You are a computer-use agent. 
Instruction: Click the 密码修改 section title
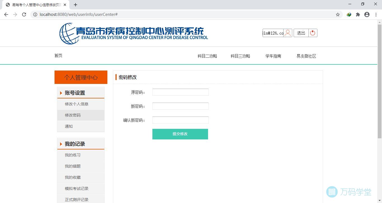[128, 77]
